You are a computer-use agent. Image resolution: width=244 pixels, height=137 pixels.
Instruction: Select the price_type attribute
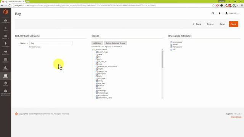click(101, 78)
